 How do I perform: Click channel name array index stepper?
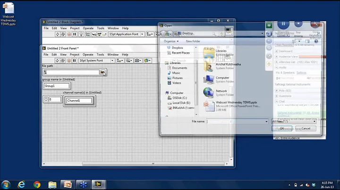point(46,99)
